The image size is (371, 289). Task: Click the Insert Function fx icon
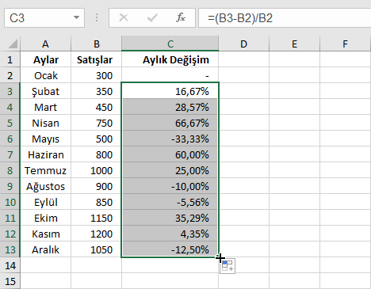coord(181,18)
